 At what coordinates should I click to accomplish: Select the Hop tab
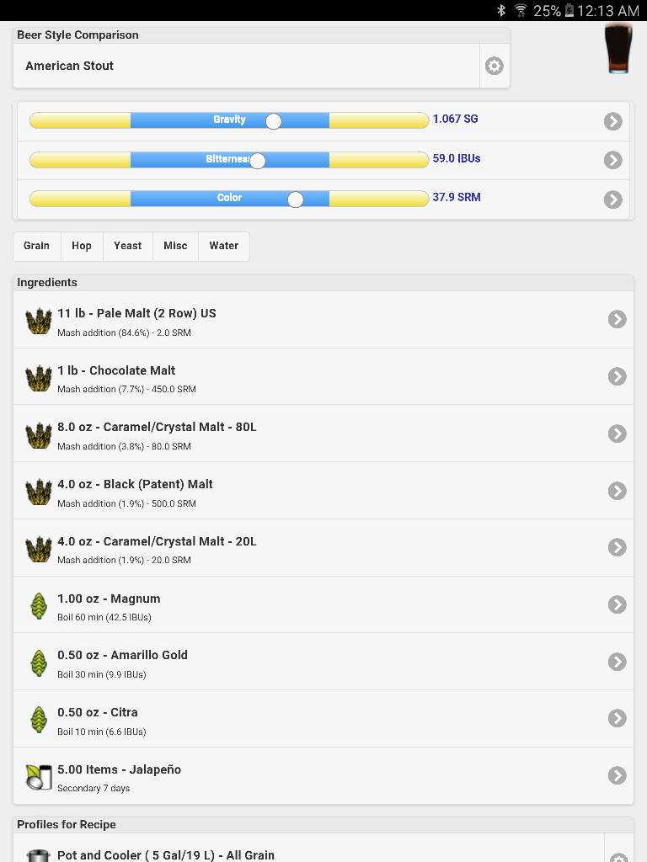[82, 246]
